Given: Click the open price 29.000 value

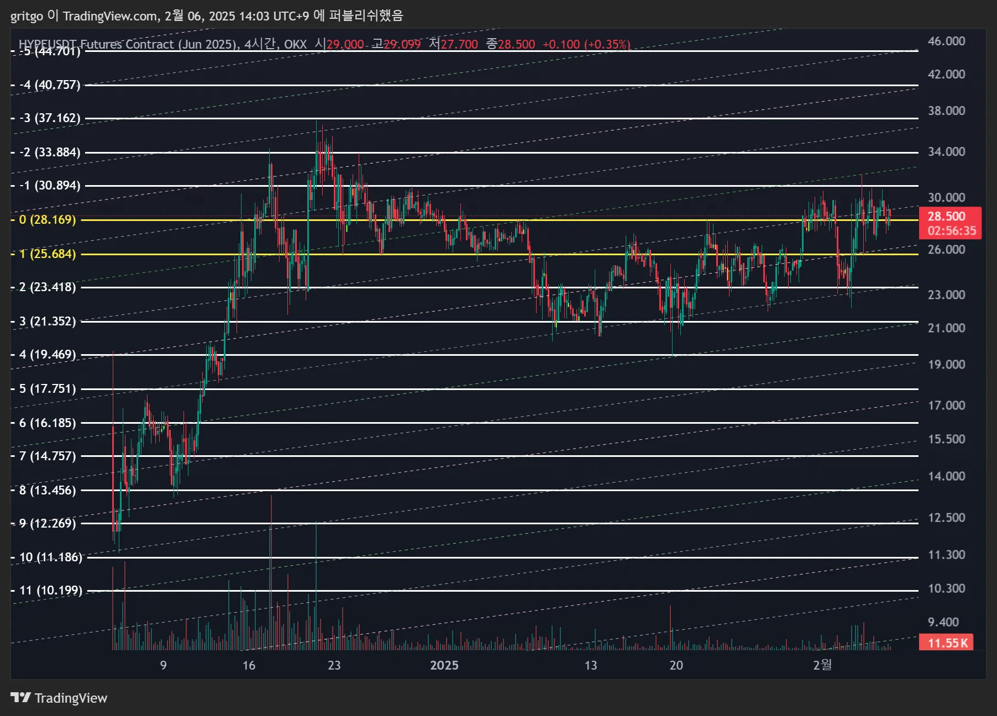Looking at the screenshot, I should click(x=345, y=44).
